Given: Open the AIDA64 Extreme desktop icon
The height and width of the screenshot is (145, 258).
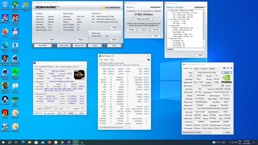Looking at the screenshot, I should click(x=15, y=20).
